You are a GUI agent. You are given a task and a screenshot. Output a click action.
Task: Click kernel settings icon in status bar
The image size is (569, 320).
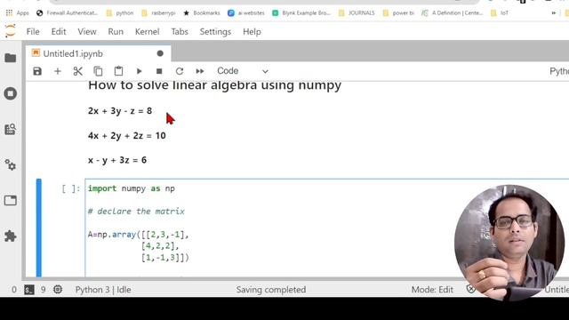pos(58,290)
